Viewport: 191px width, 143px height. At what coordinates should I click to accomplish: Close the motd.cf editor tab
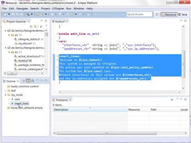[x=67, y=21]
